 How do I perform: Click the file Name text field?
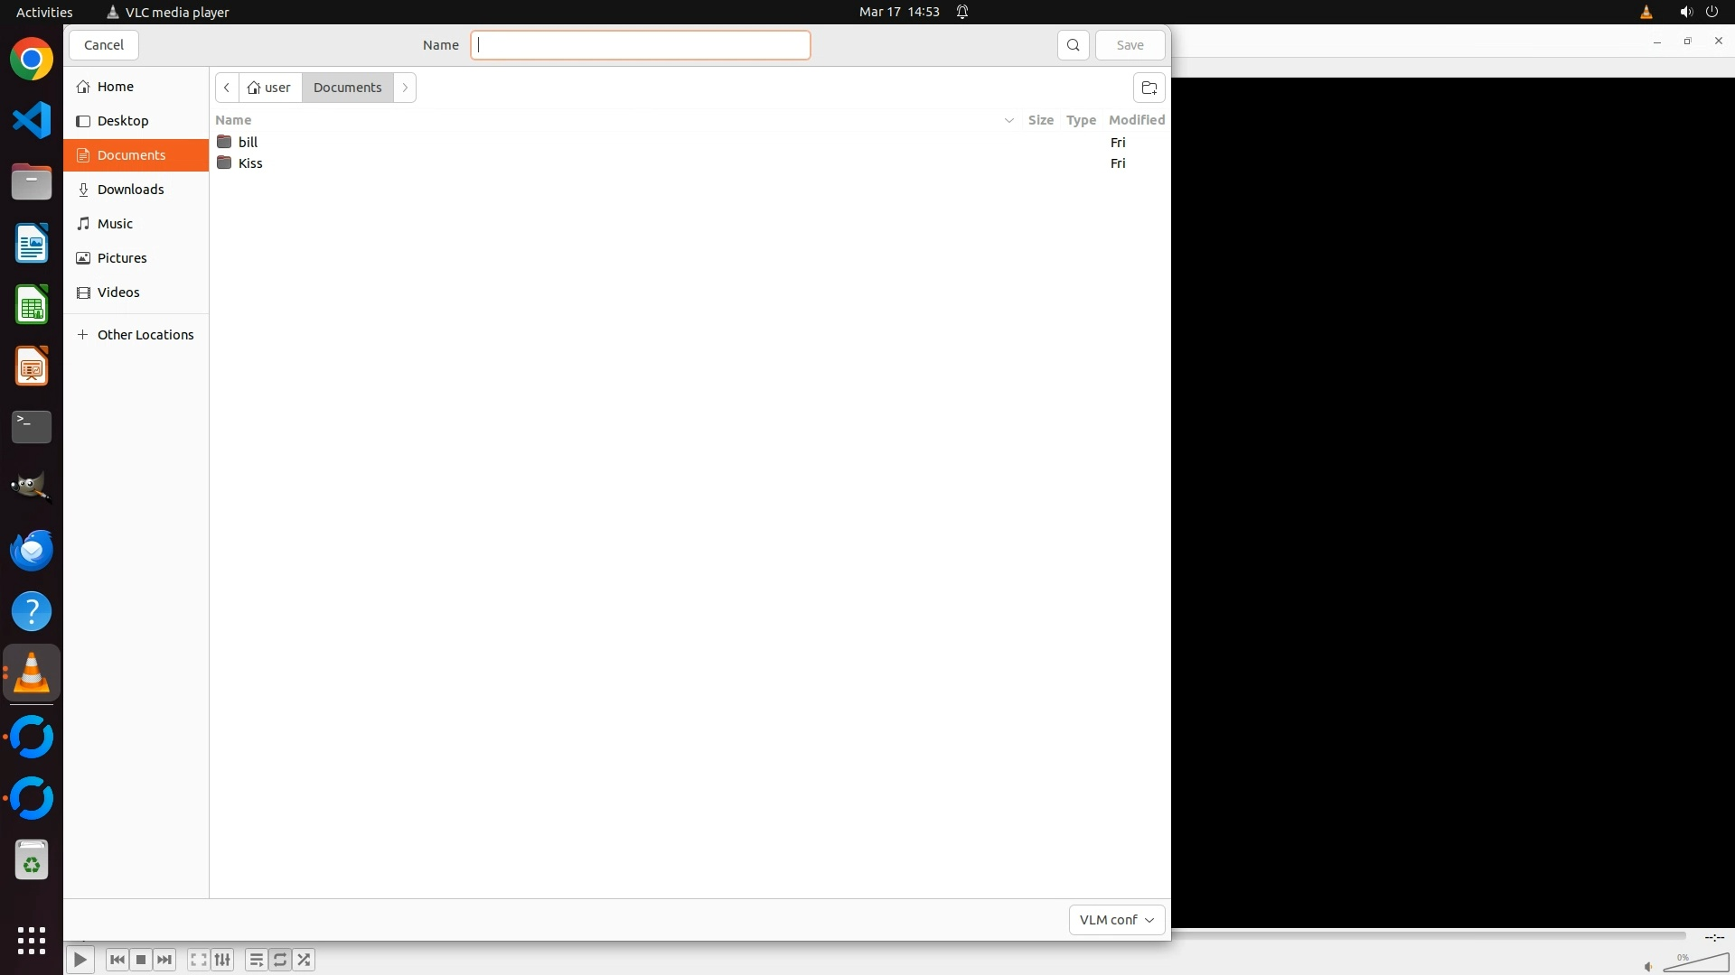click(x=640, y=45)
